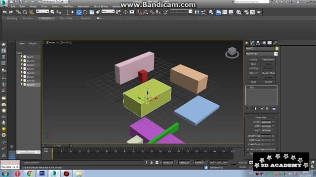The image size is (316, 177).
Task: Open the Realistic shading label menu
Action: (66, 43)
